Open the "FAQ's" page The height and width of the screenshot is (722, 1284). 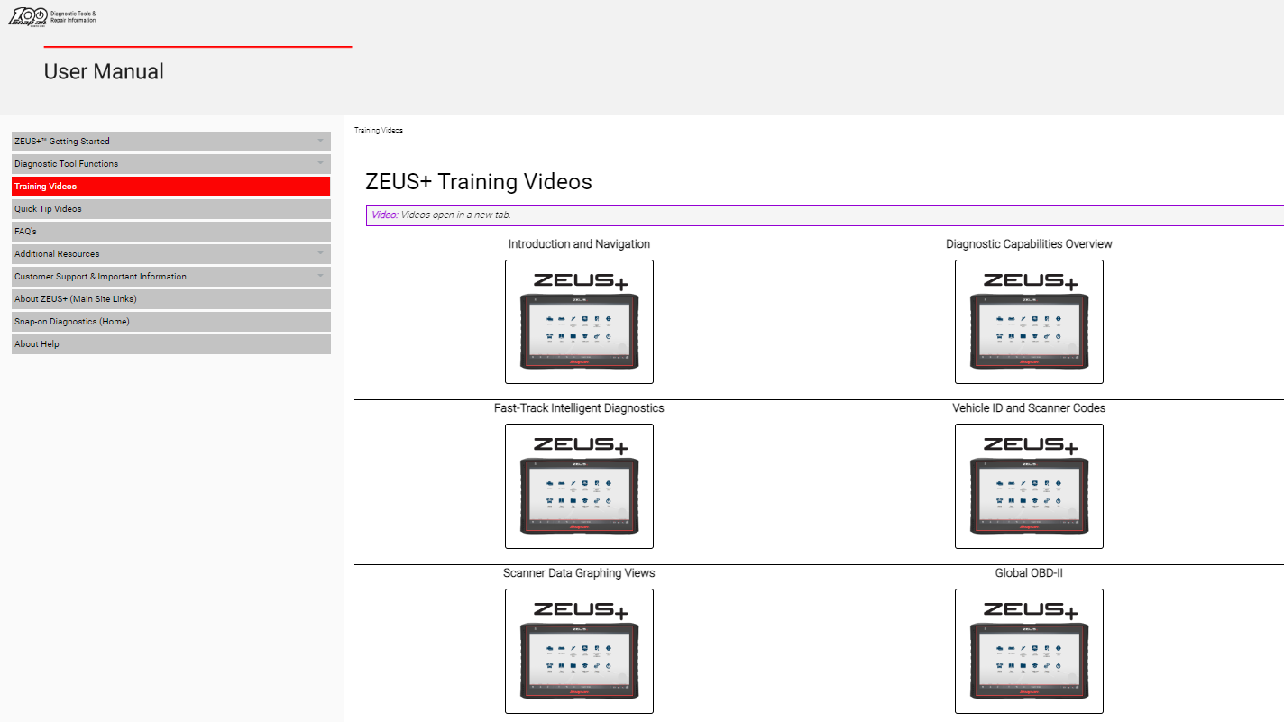point(170,231)
